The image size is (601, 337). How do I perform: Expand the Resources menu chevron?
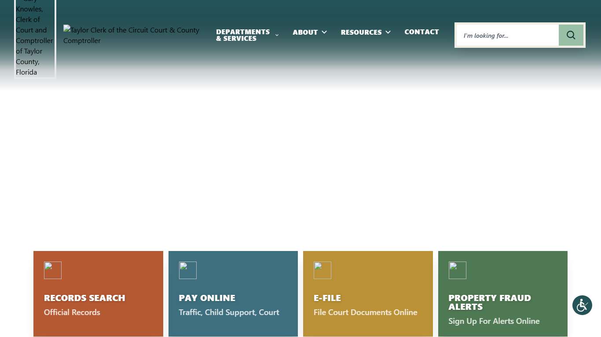click(x=388, y=32)
